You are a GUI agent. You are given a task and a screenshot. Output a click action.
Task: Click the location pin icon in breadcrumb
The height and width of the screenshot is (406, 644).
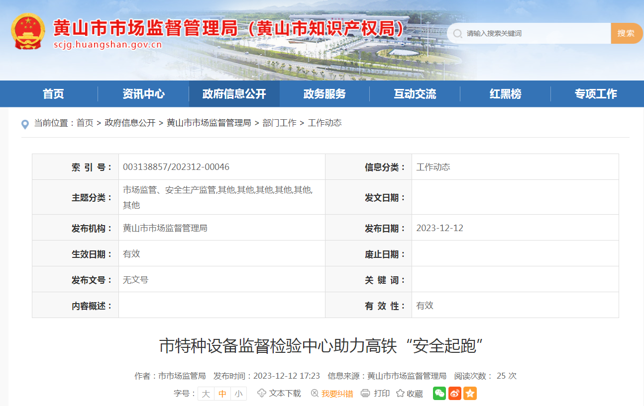pyautogui.click(x=25, y=124)
